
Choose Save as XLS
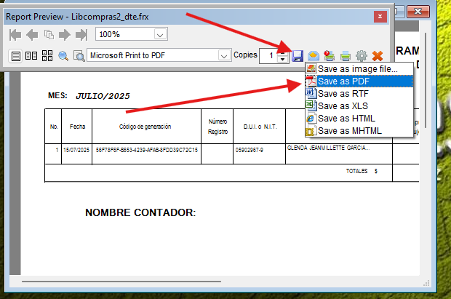point(359,106)
